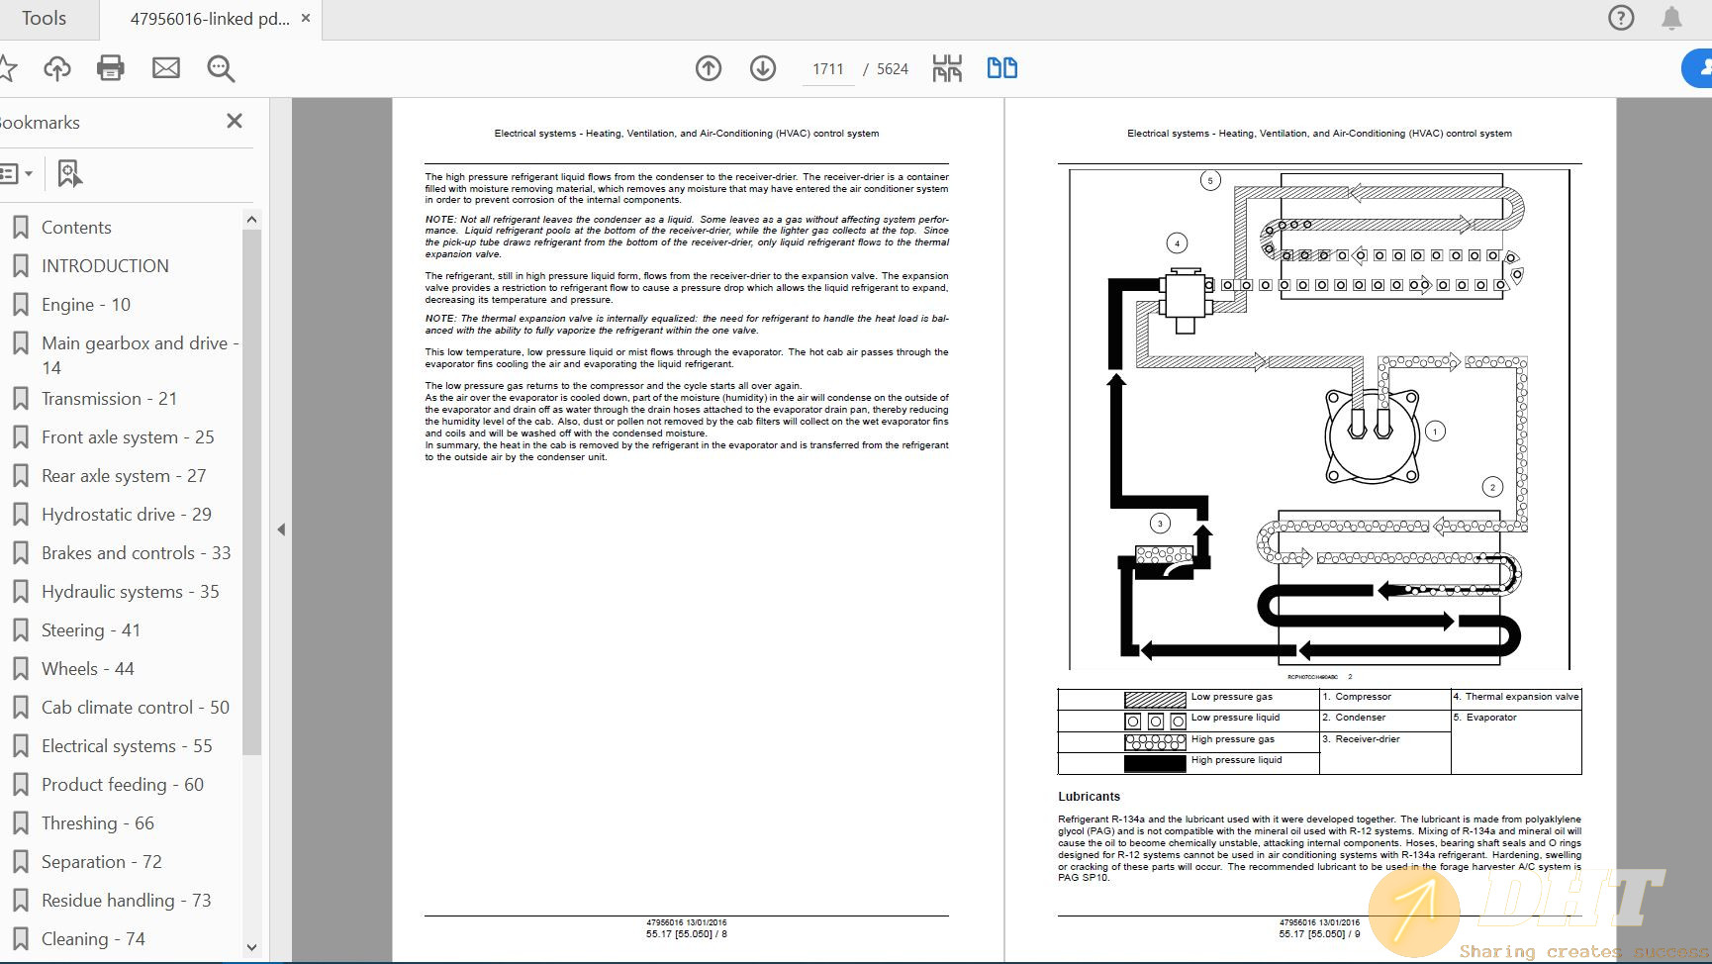This screenshot has height=964, width=1712.
Task: Jump to the Engine - 10 bookmark
Action: coord(86,304)
